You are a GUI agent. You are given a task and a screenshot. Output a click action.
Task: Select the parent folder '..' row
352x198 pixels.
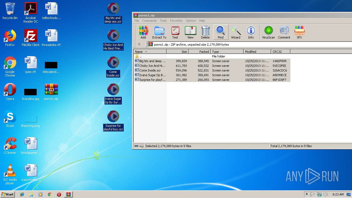212,56
